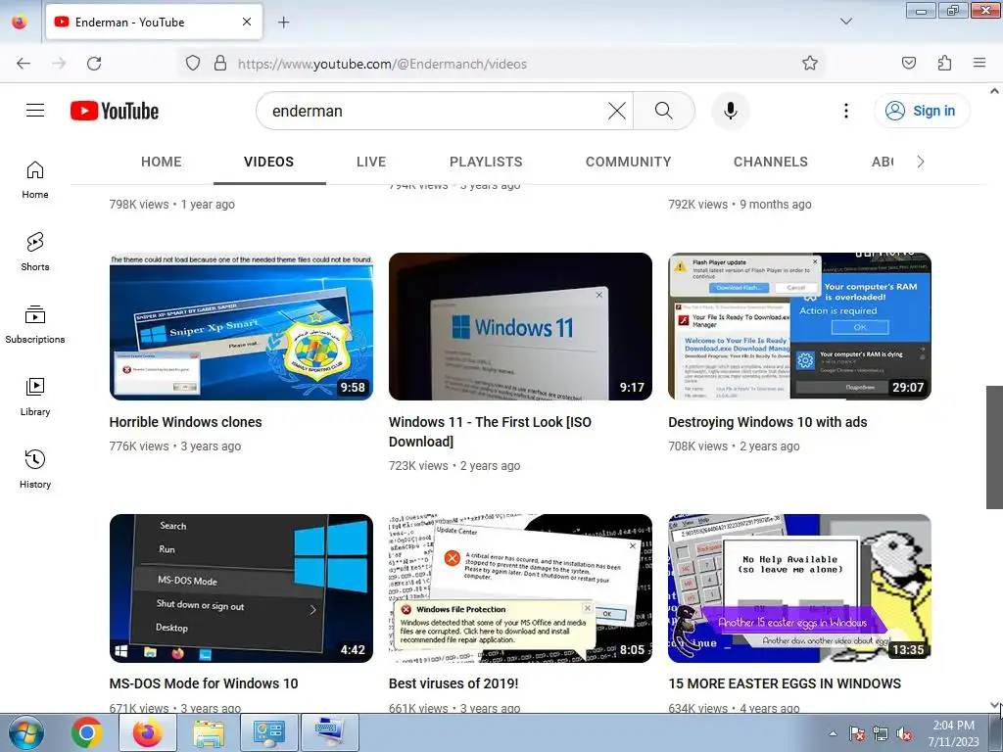The height and width of the screenshot is (752, 1003).
Task: Open History in the sidebar
Action: tap(35, 469)
